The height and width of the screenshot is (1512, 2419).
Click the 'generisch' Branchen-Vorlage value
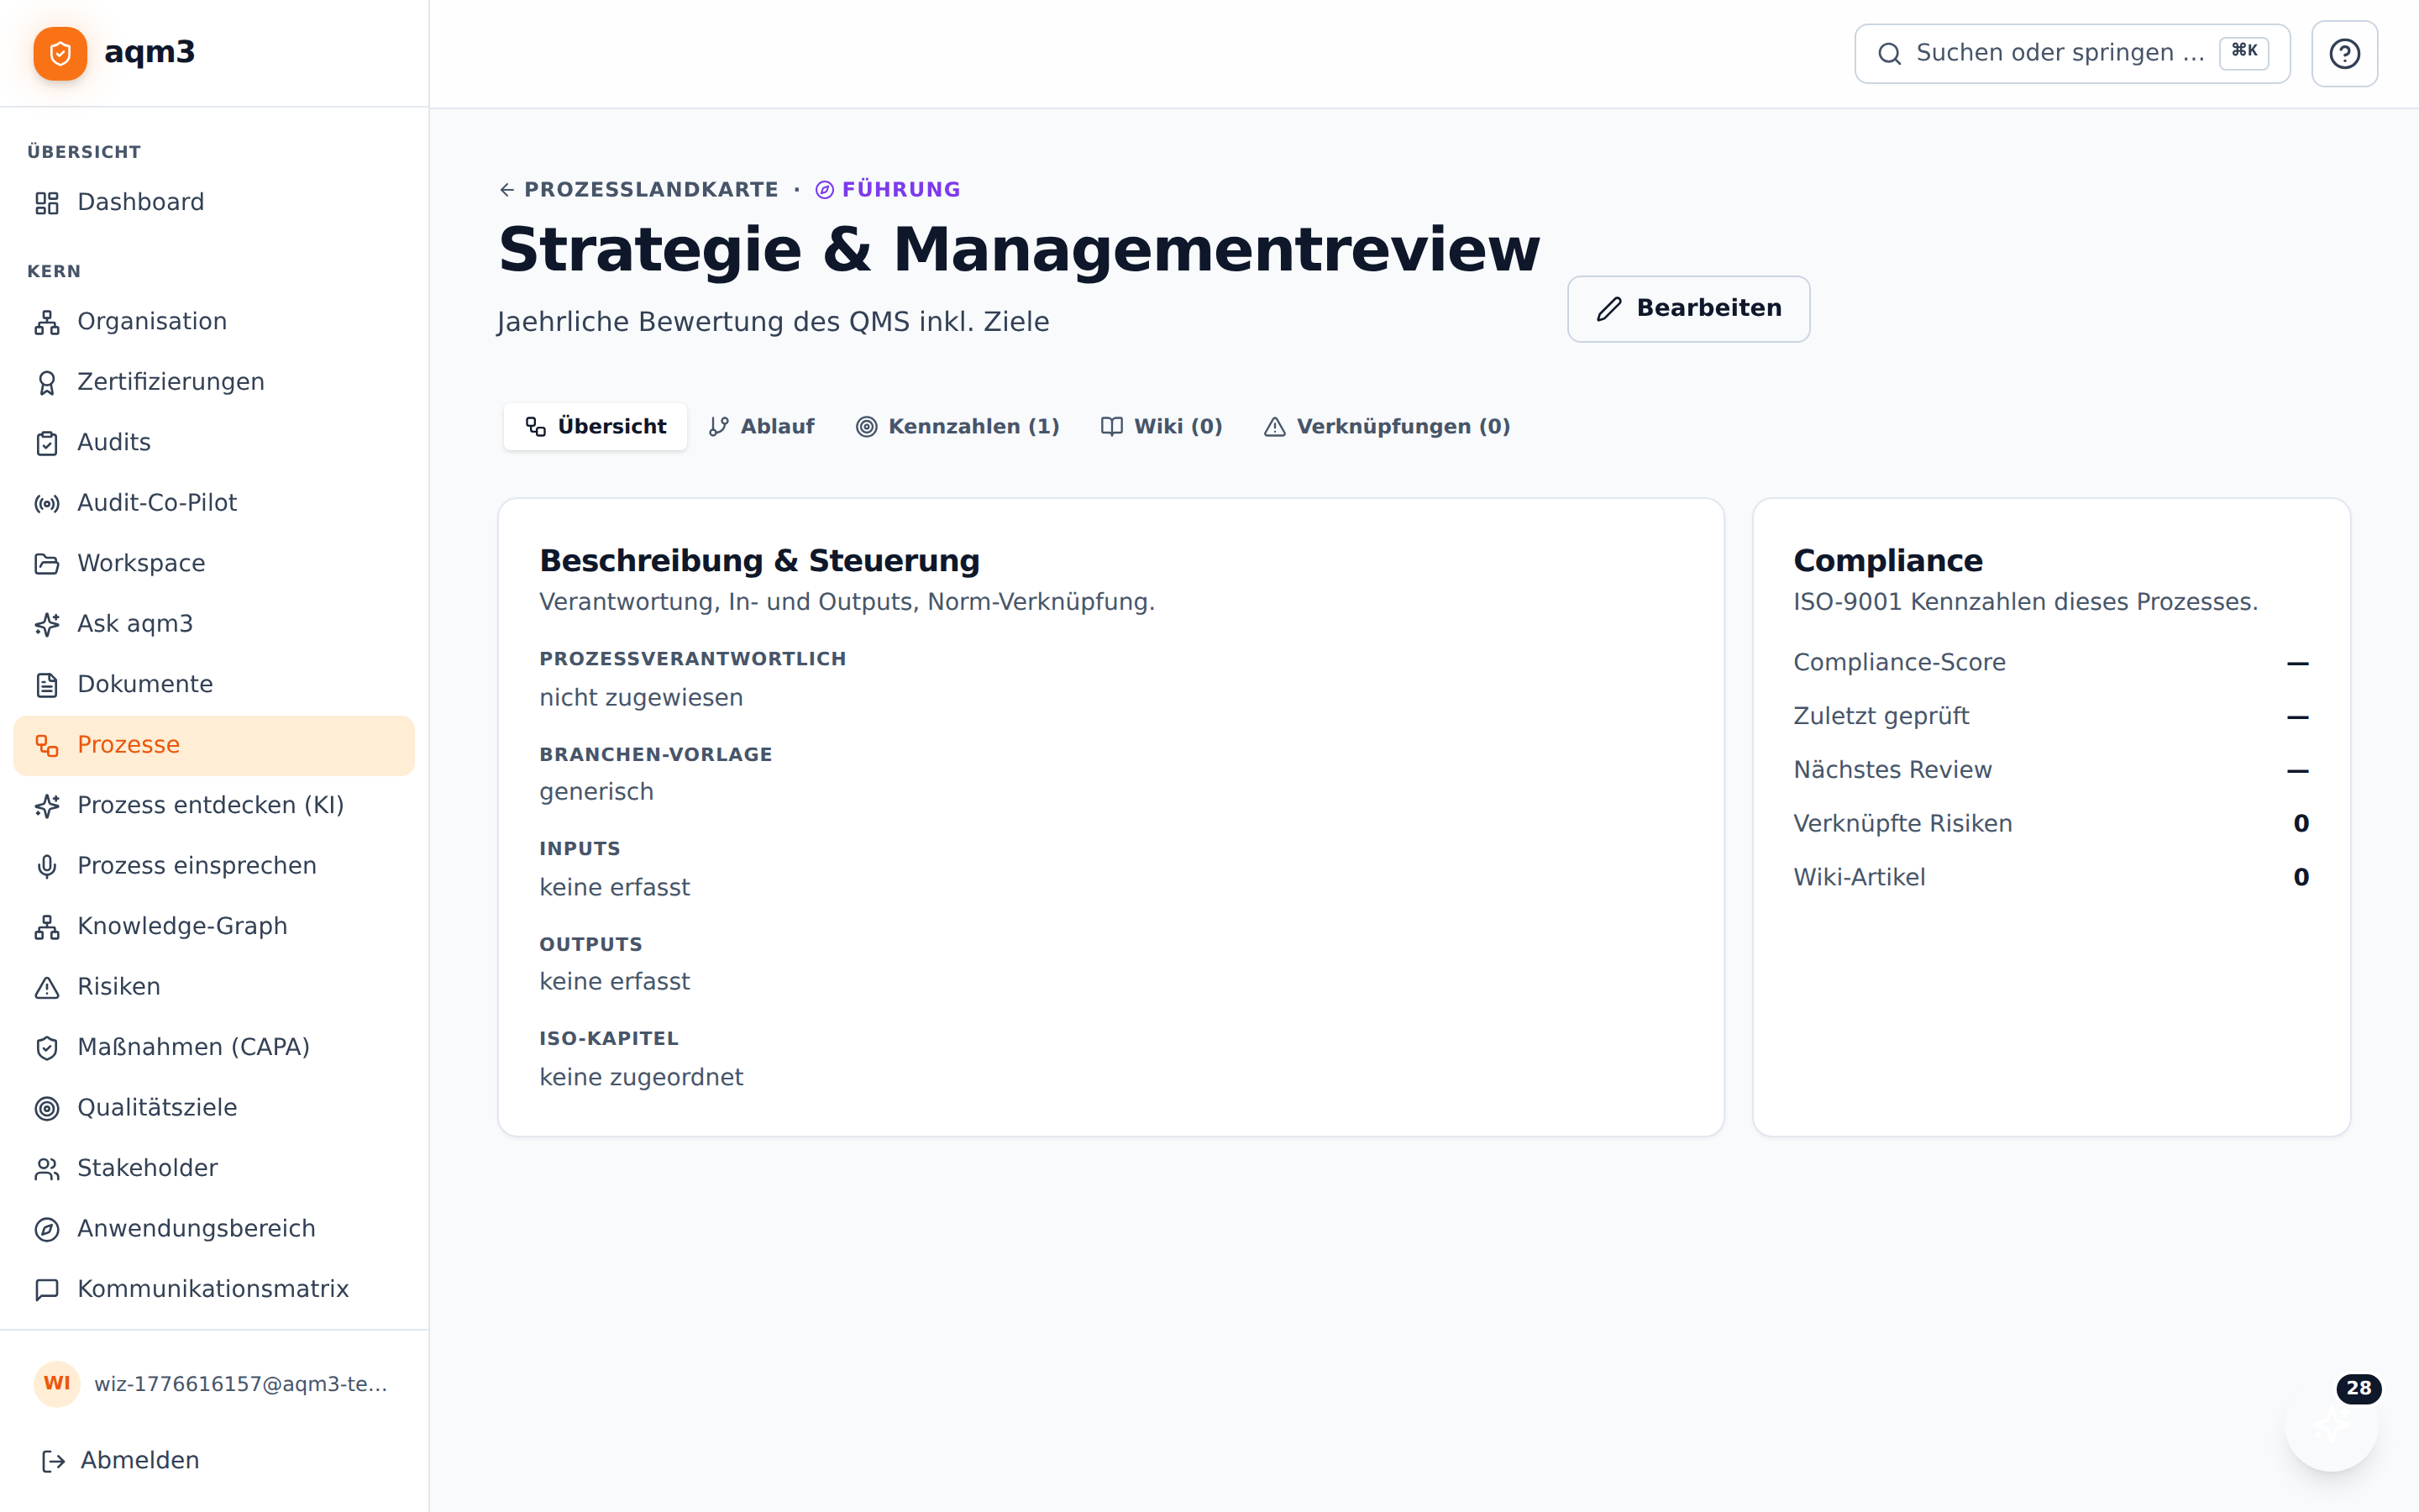pos(596,793)
